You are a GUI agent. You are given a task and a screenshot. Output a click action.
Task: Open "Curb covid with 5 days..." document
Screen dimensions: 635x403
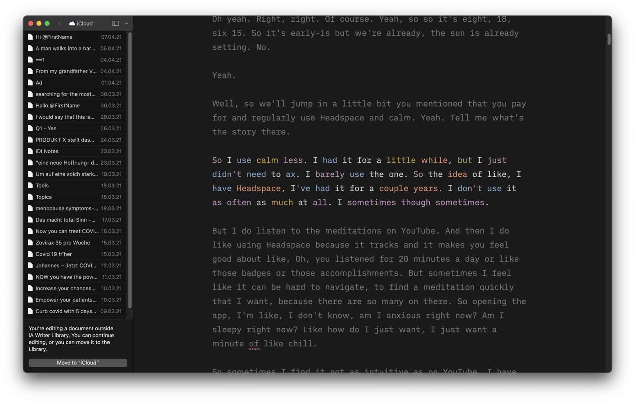click(x=75, y=311)
